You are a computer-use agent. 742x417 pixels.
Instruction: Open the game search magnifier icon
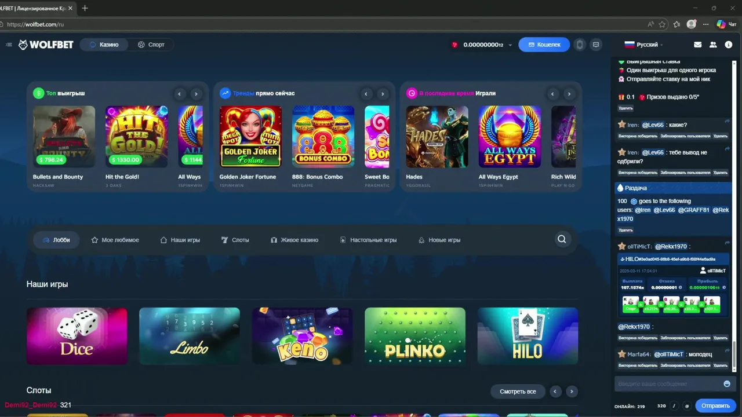pyautogui.click(x=562, y=239)
